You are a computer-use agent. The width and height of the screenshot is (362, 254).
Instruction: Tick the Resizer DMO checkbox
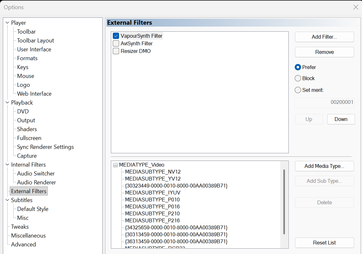click(x=116, y=51)
